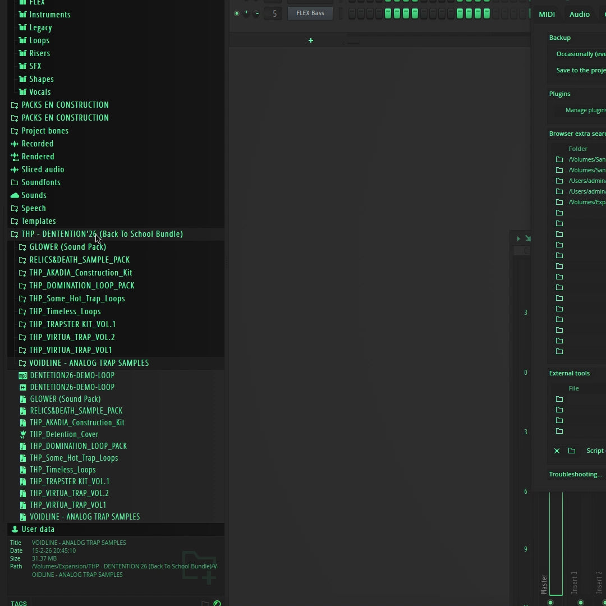Collapse the THP - DENTENTION'26 folder

(116, 234)
